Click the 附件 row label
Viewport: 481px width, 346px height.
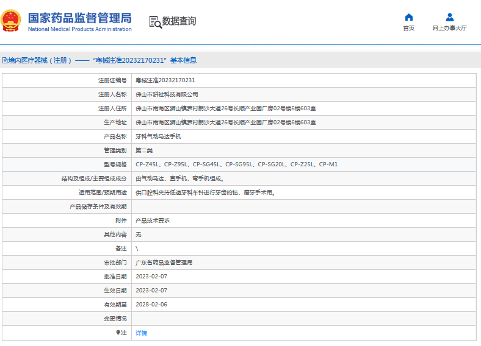[121, 221]
